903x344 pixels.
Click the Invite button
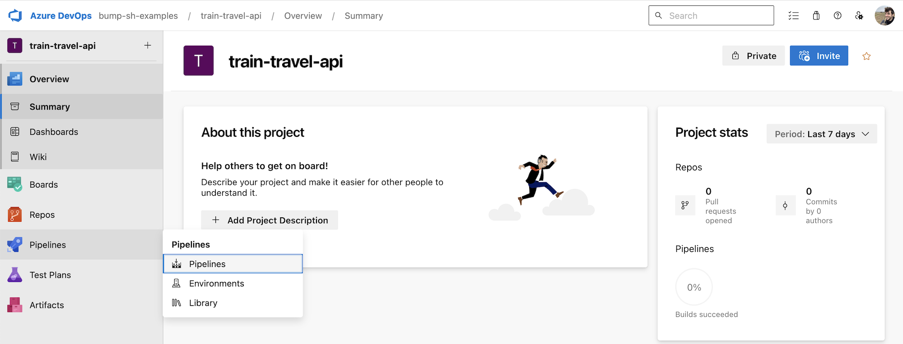pyautogui.click(x=819, y=56)
